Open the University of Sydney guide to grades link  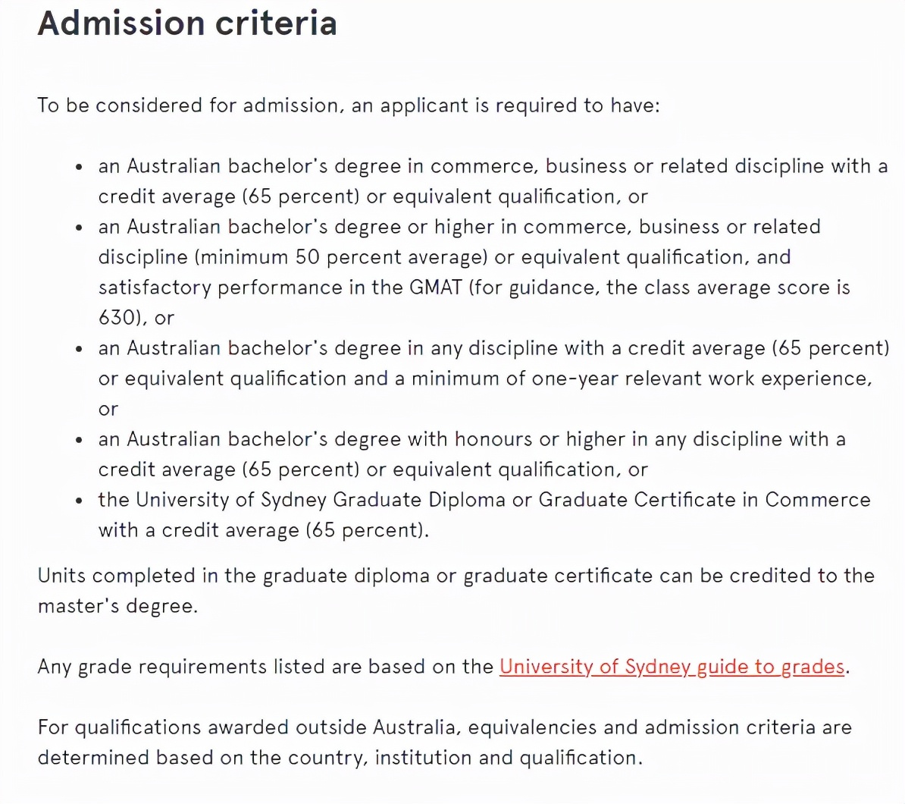(x=672, y=667)
